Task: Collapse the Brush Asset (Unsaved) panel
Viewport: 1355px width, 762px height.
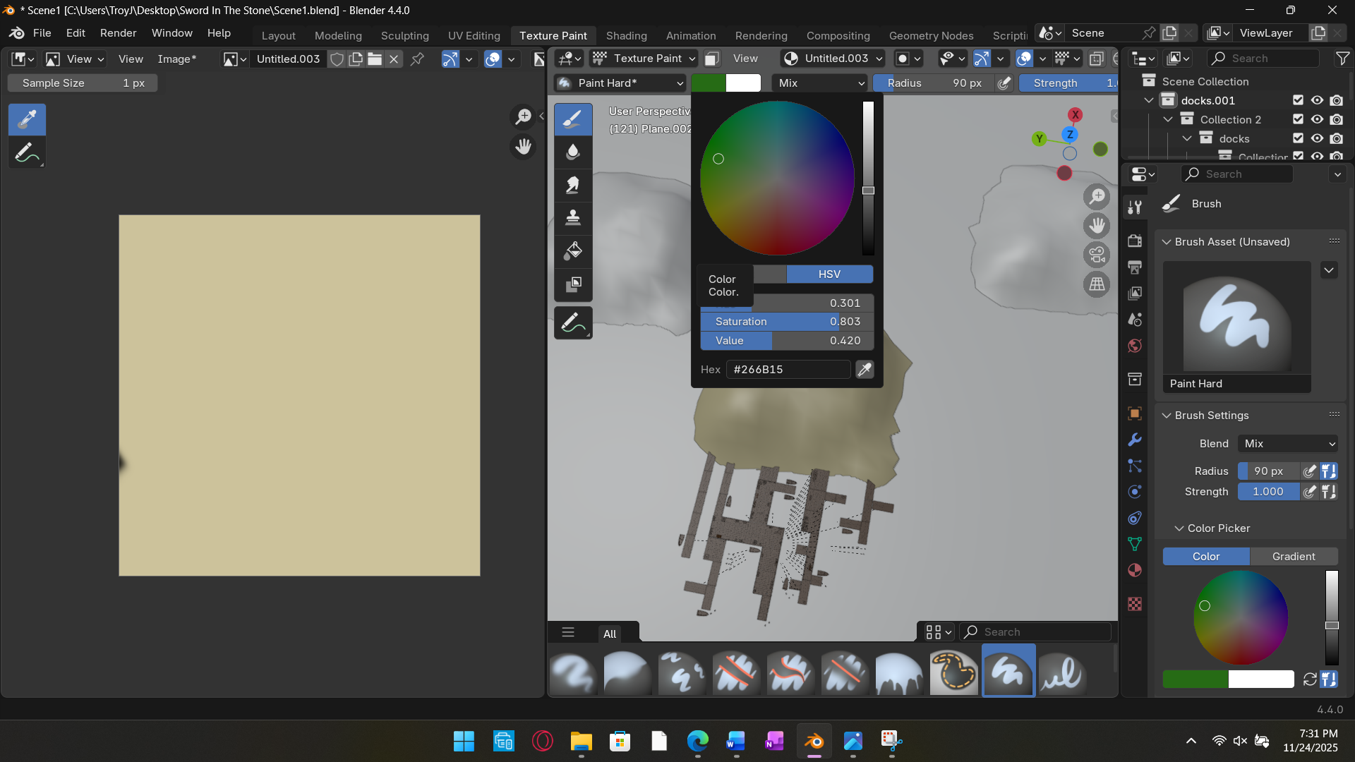Action: pyautogui.click(x=1167, y=242)
